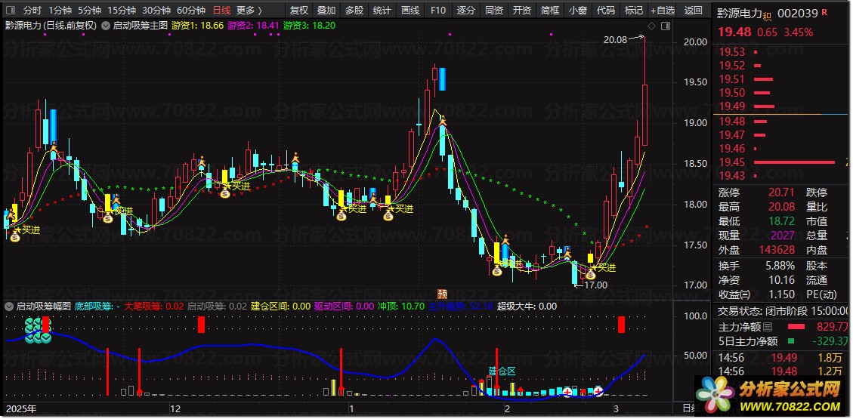
Task: Open F10 company information
Action: (438, 11)
